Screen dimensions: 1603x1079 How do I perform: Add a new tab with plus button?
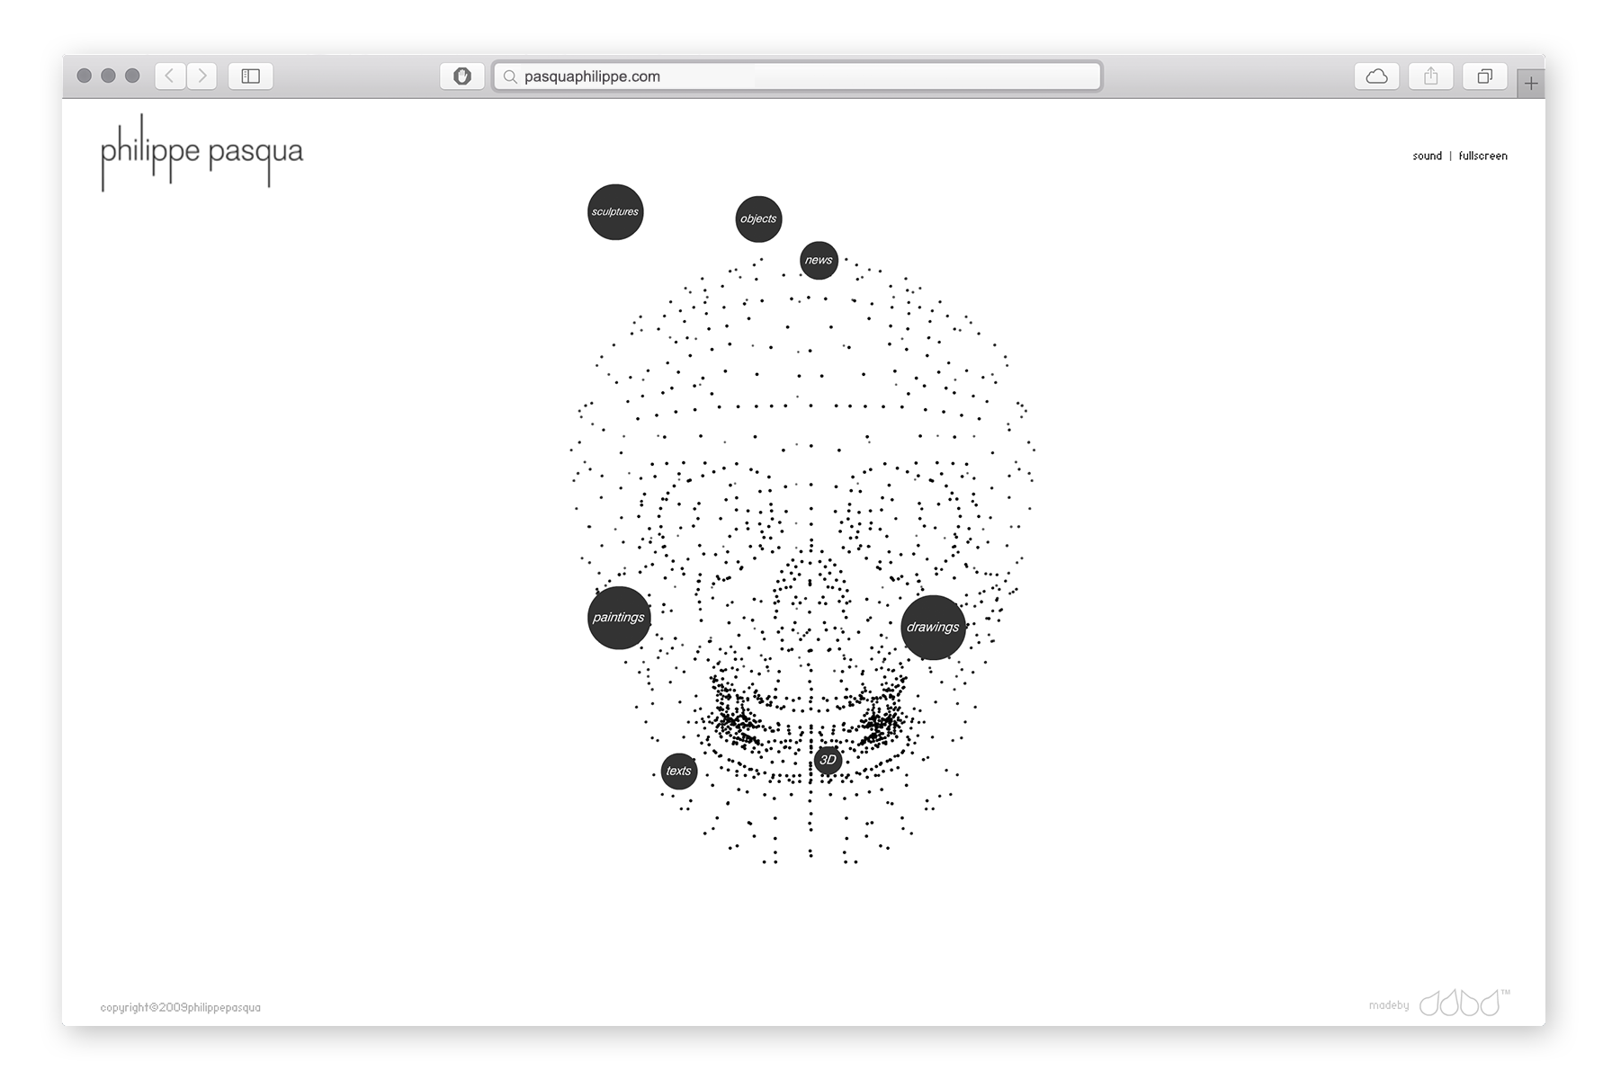(x=1531, y=84)
